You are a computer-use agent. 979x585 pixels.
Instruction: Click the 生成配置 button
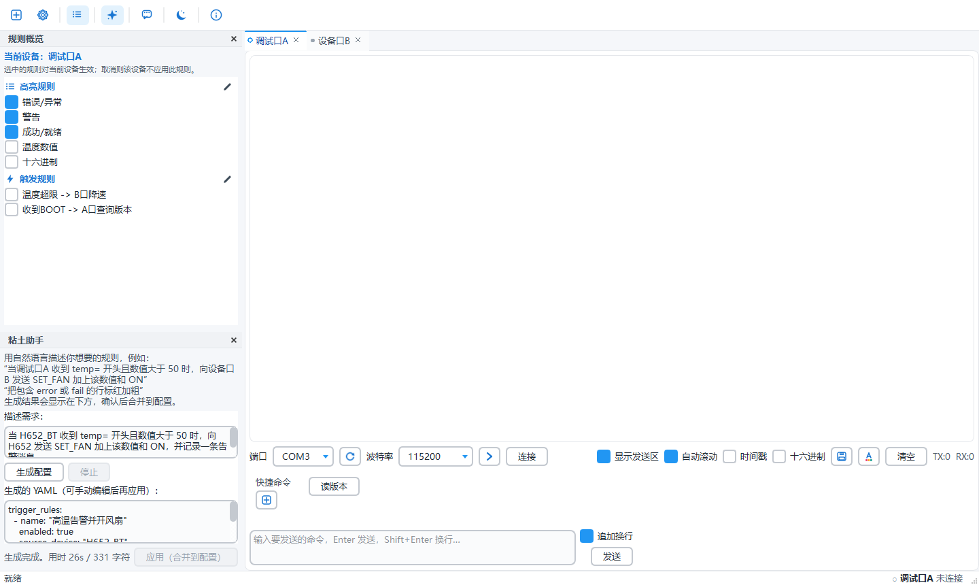(34, 472)
